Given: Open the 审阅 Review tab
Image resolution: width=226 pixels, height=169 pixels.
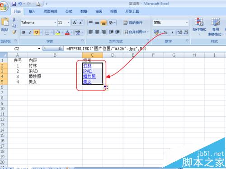Looking at the screenshot, I should (x=99, y=11).
